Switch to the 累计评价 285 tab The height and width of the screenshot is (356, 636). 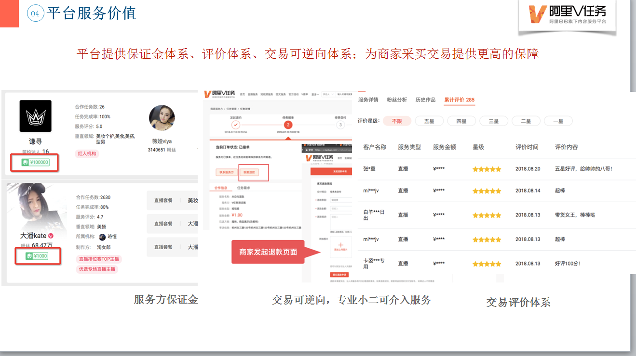pos(460,100)
